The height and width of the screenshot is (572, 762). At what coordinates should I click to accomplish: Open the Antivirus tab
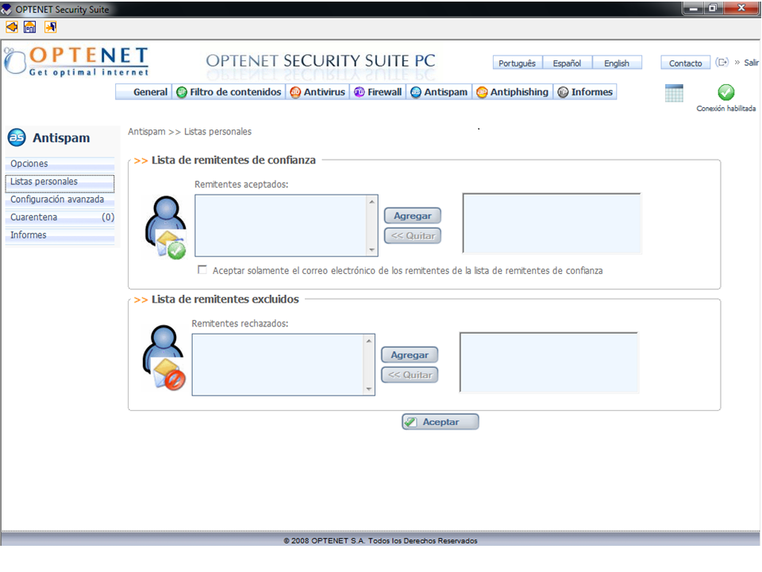tap(317, 92)
